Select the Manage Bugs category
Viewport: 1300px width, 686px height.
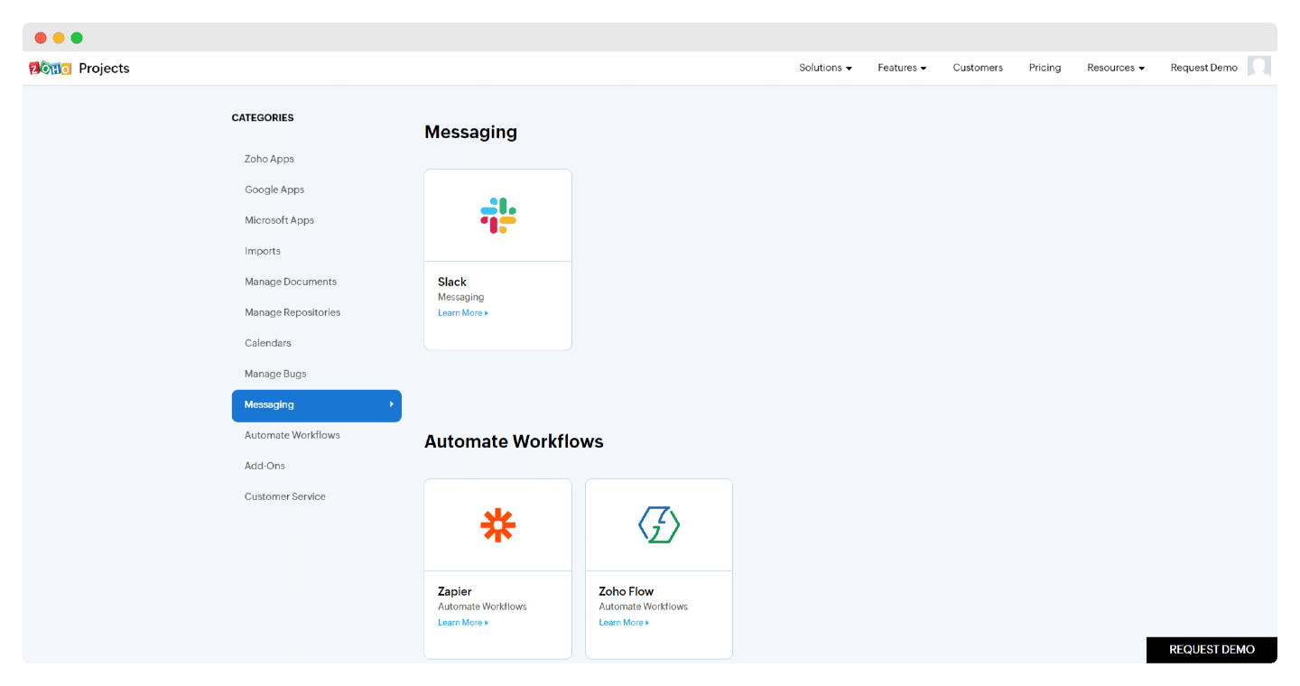(x=275, y=374)
